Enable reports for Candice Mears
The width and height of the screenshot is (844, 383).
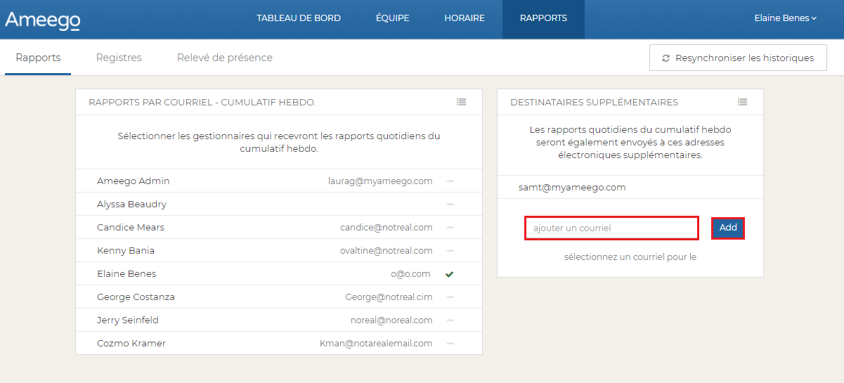coord(450,228)
